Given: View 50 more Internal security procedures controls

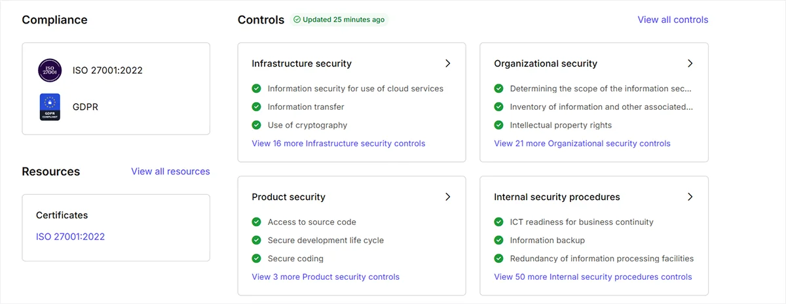Looking at the screenshot, I should click(x=593, y=277).
